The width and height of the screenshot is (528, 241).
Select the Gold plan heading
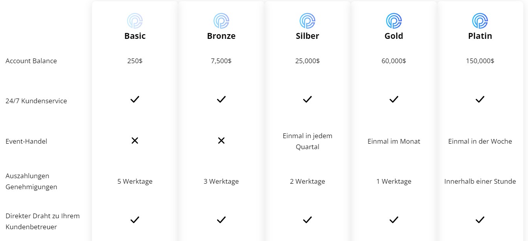click(x=394, y=36)
